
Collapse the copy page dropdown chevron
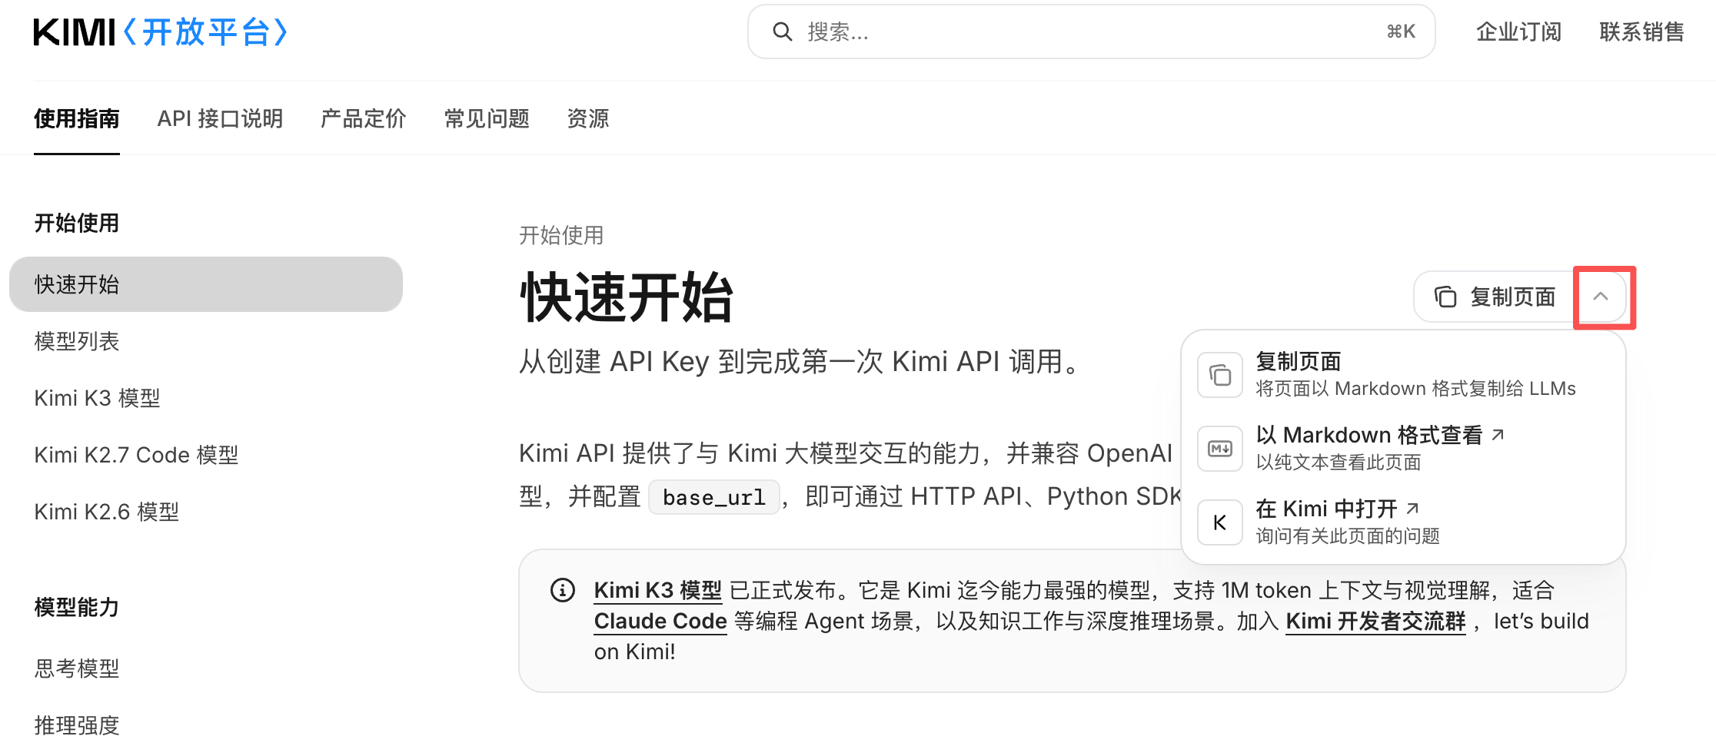pyautogui.click(x=1601, y=297)
